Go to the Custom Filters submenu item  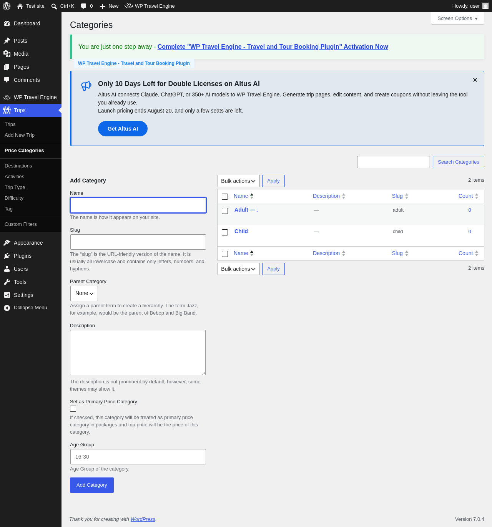coord(21,224)
